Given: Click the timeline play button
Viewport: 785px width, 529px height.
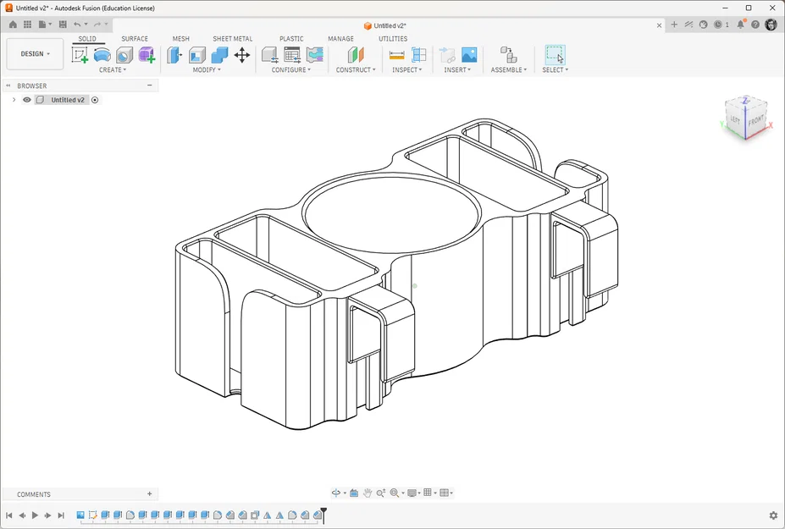Looking at the screenshot, I should pos(35,515).
